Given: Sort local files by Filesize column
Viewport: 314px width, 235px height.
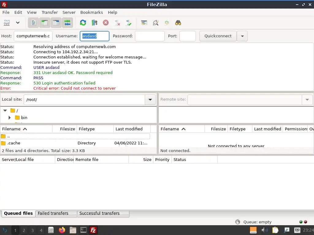Looking at the screenshot, I should [64, 129].
